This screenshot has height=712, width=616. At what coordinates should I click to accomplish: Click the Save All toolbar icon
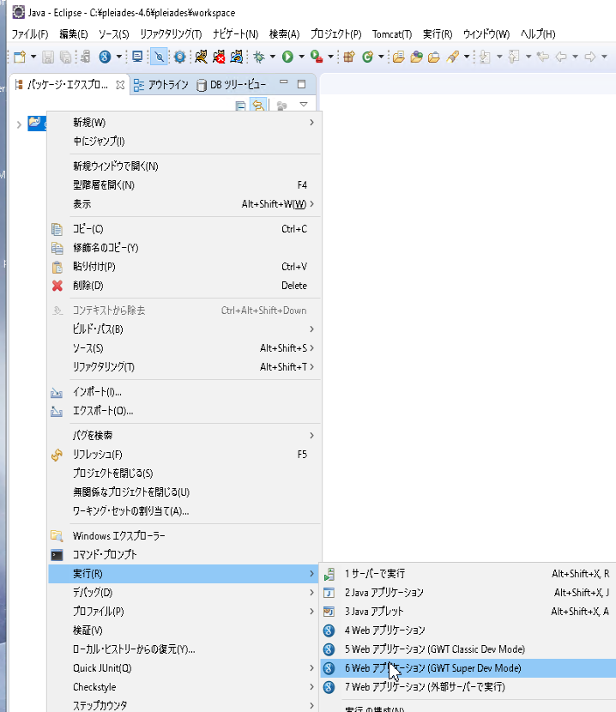pos(66,57)
